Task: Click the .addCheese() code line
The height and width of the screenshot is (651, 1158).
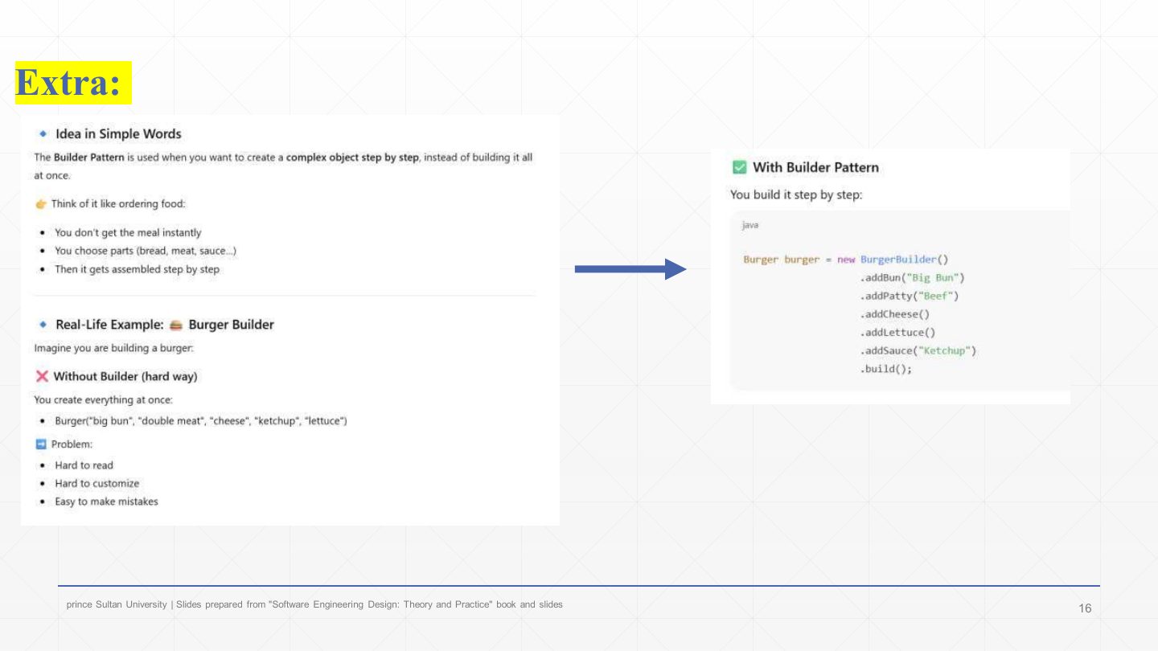Action: click(x=894, y=314)
